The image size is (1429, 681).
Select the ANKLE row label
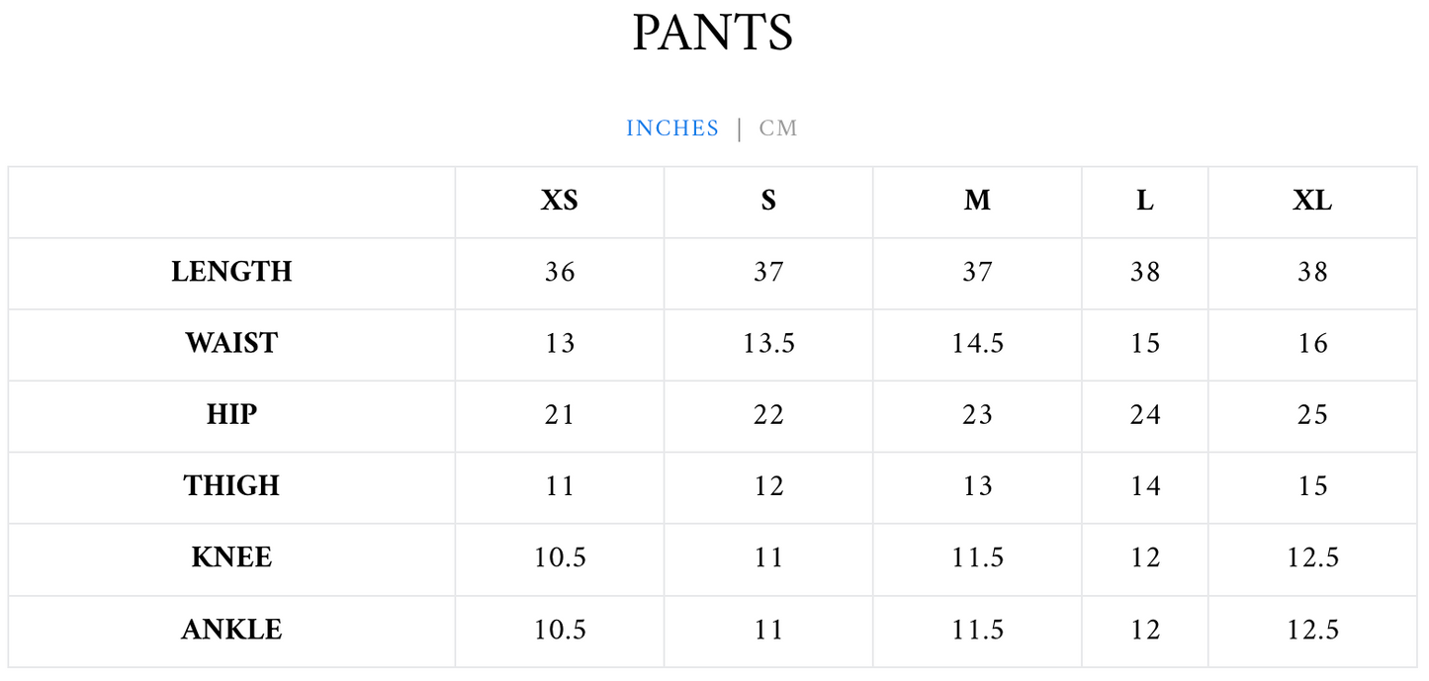231,630
